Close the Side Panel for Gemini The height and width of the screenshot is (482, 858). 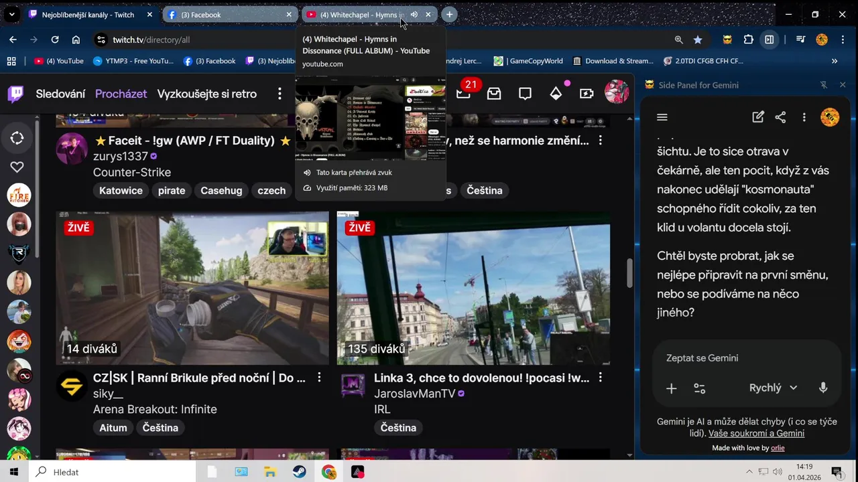pos(843,85)
